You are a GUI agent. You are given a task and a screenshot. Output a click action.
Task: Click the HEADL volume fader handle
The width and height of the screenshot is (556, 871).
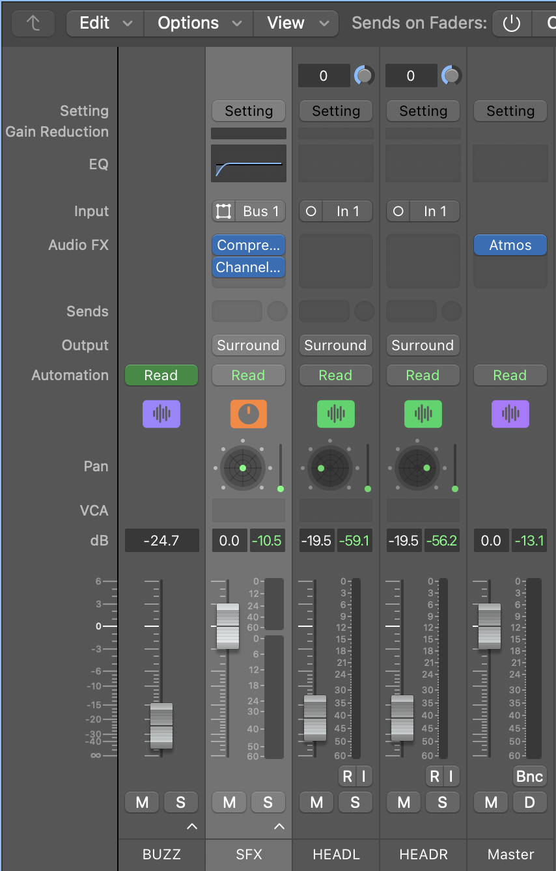[315, 718]
